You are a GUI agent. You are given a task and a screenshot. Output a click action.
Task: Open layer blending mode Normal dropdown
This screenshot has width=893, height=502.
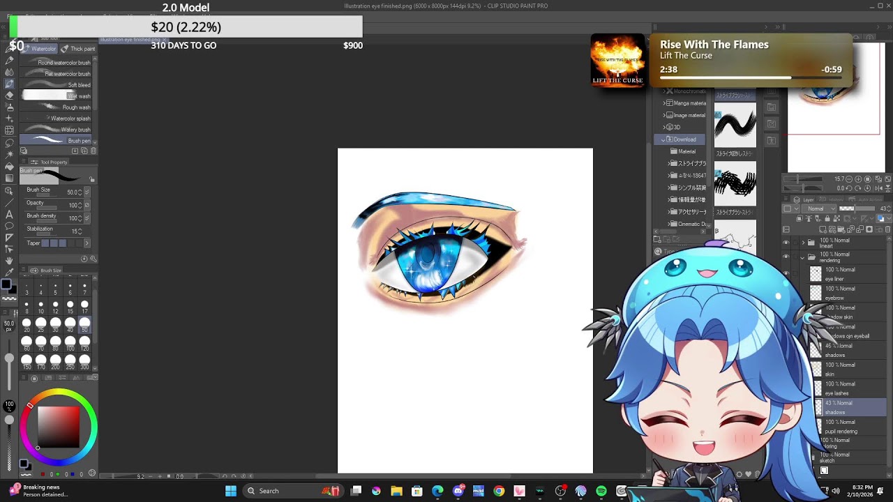tap(819, 208)
